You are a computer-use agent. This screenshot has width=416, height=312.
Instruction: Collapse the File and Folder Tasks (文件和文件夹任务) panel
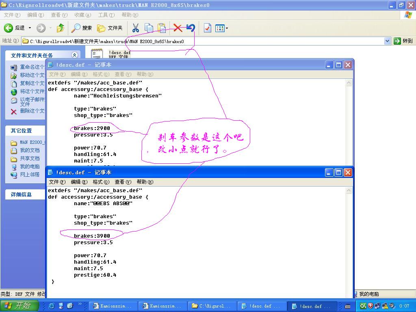(74, 55)
